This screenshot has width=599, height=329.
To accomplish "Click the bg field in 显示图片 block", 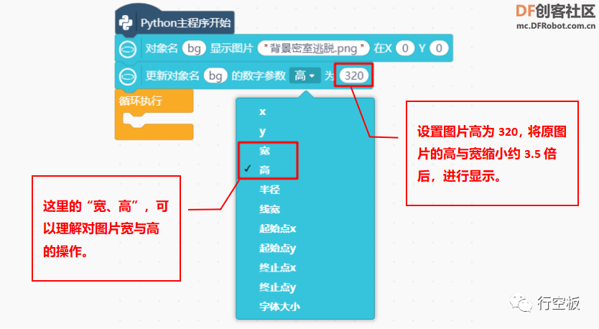I will click(194, 48).
